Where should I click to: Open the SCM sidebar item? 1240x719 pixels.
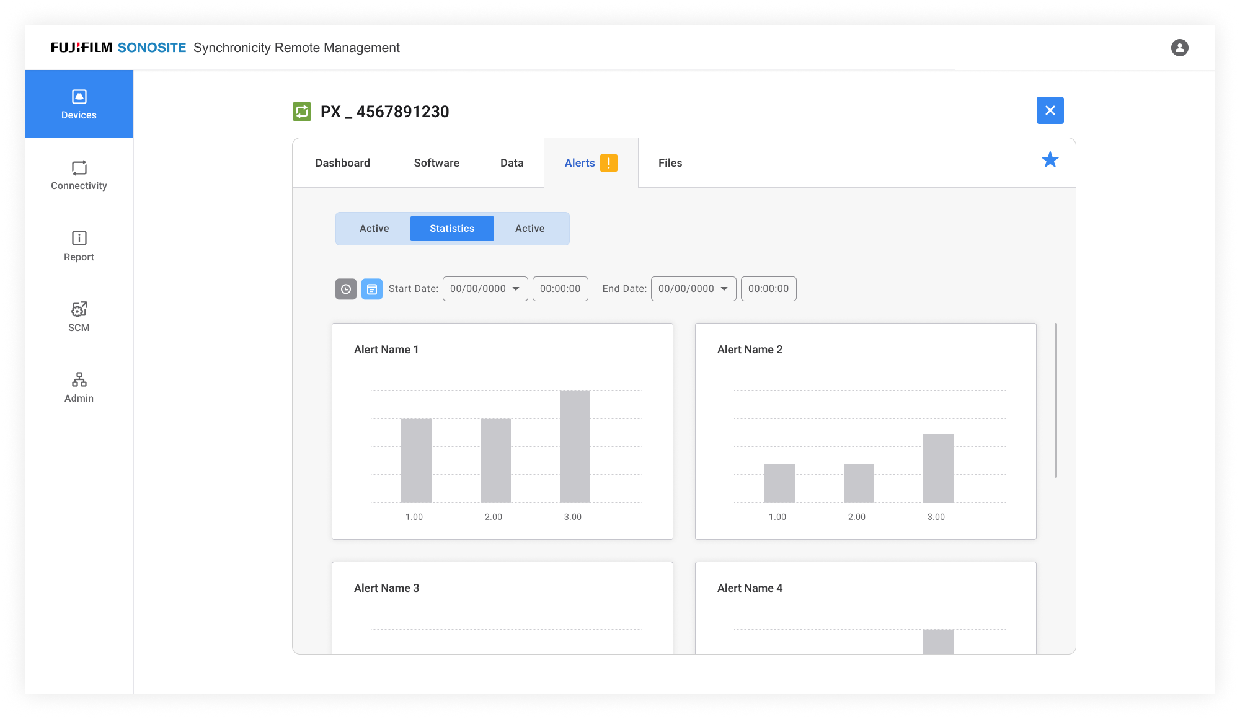pyautogui.click(x=79, y=317)
